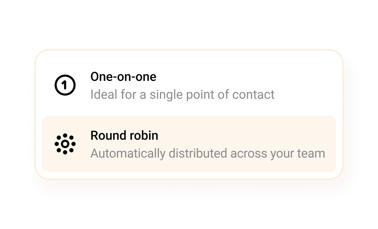Image resolution: width=378 pixels, height=229 pixels.
Task: Click "Ideal for a single point of contact"
Action: 182,94
